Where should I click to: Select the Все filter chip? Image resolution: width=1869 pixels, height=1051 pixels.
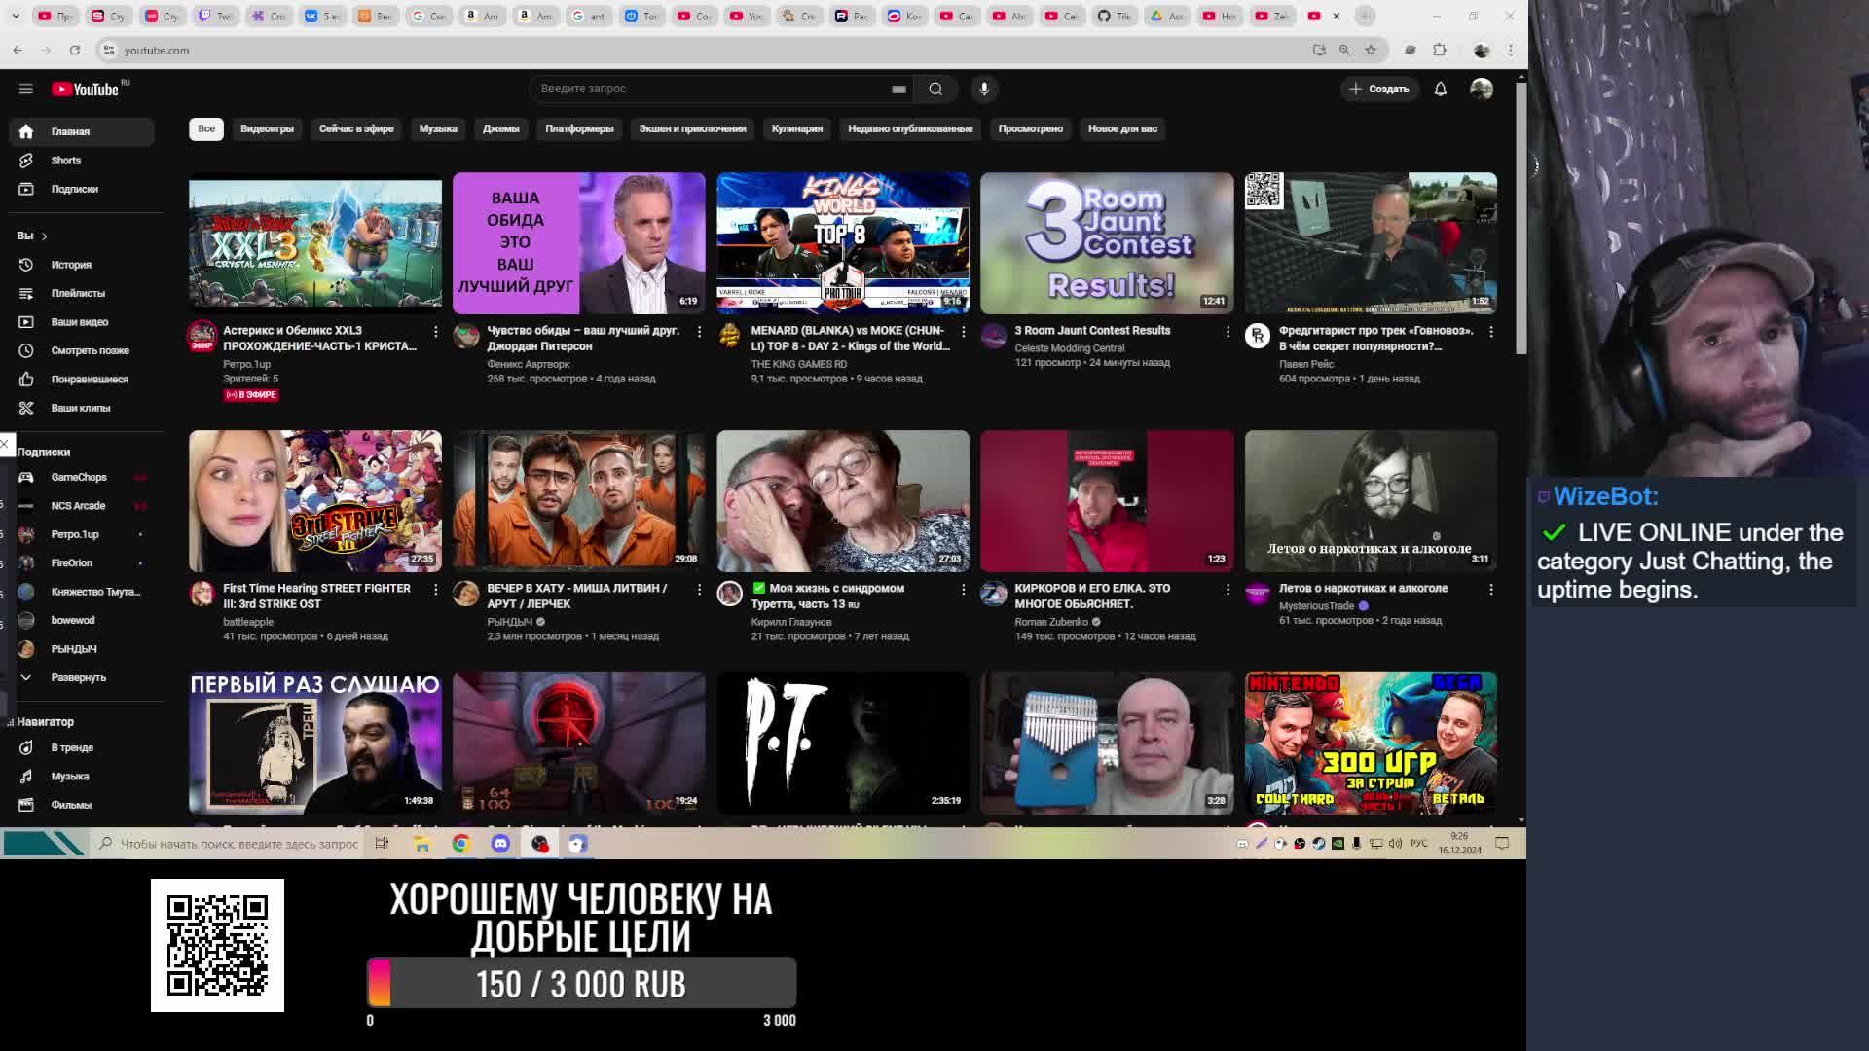[206, 128]
